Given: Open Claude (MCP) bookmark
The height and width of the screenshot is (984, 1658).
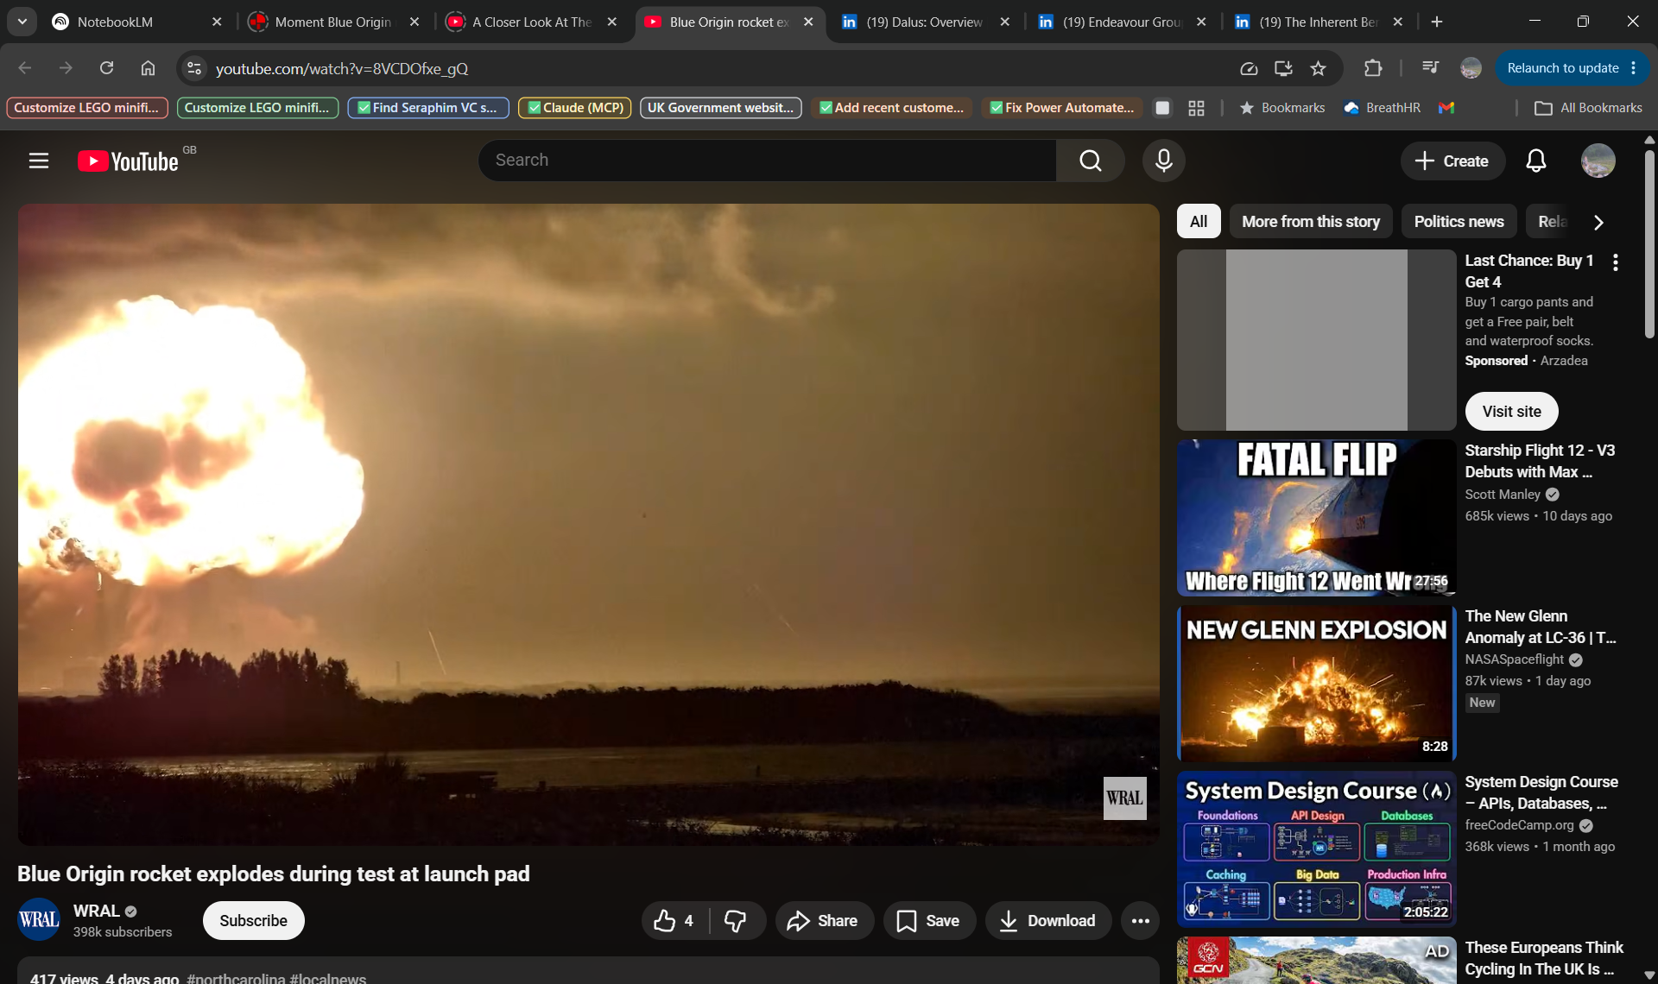Looking at the screenshot, I should point(574,108).
